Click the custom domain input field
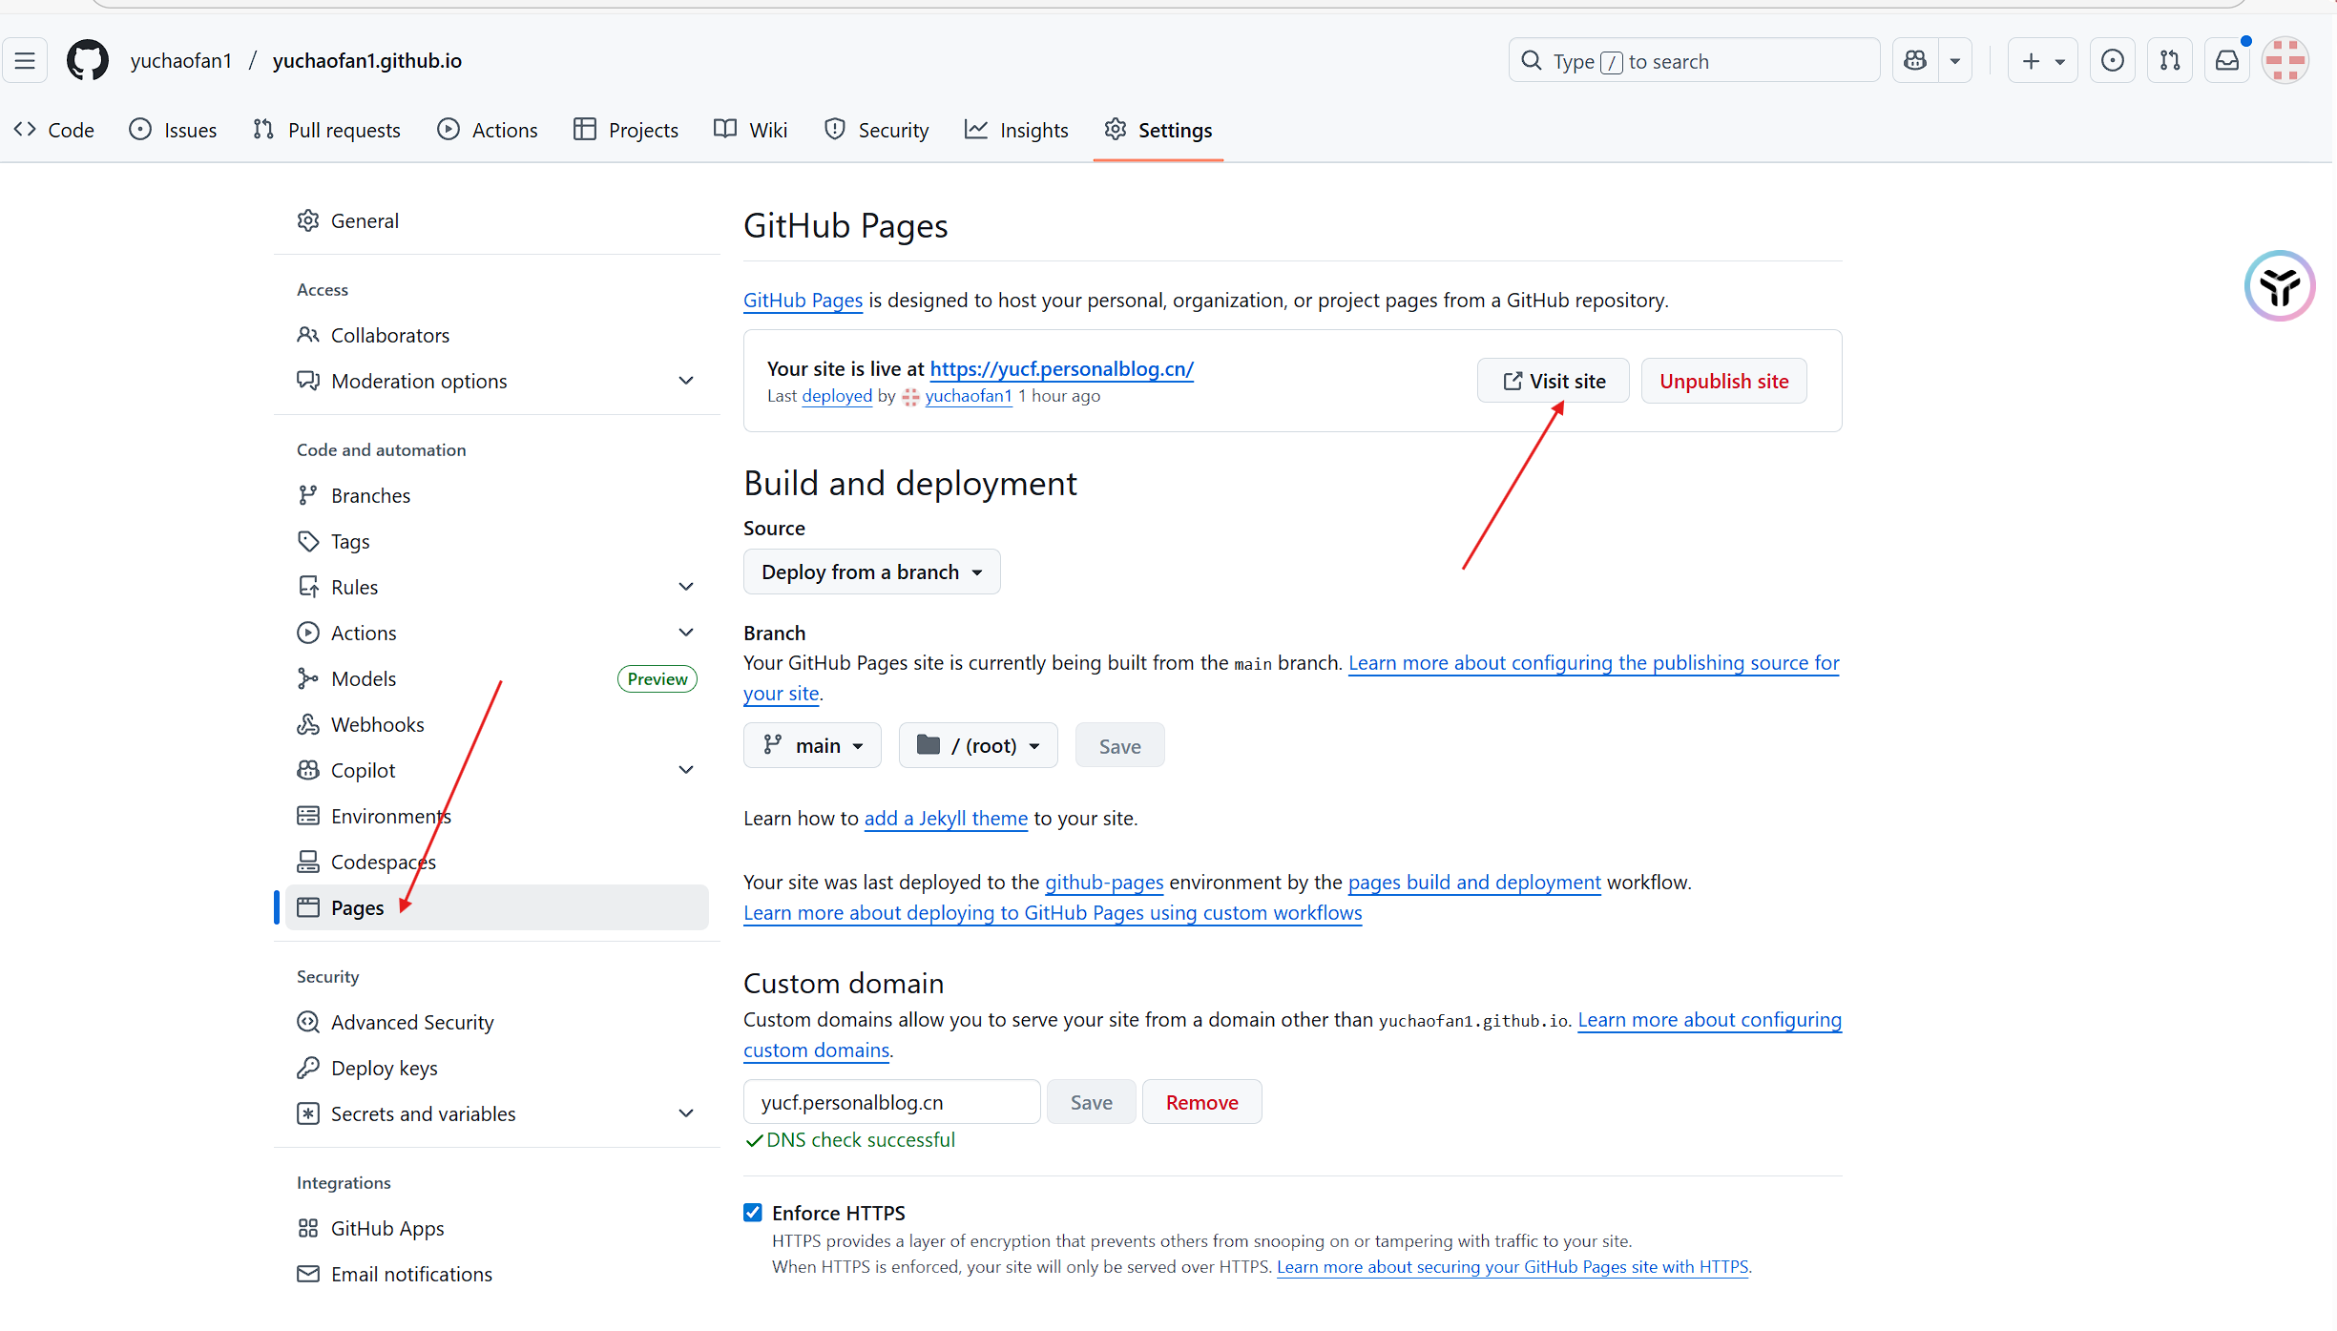 pyautogui.click(x=891, y=1102)
